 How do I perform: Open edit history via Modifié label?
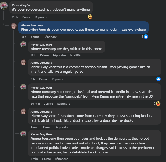click(x=75, y=55)
